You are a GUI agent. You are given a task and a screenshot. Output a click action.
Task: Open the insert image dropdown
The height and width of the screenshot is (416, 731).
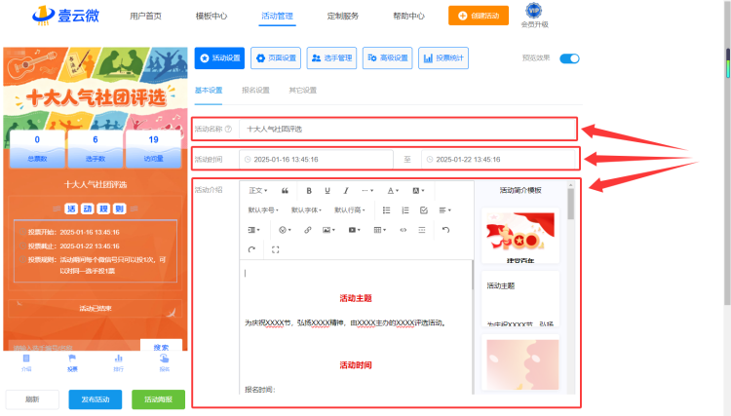coord(328,230)
